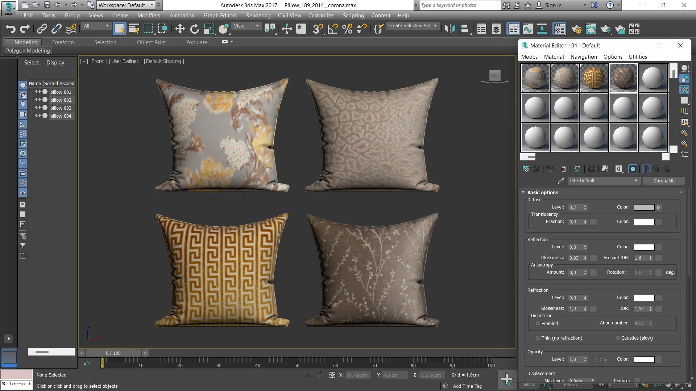This screenshot has width=696, height=391.
Task: Click the Diffuse gray color swatch
Action: point(644,207)
